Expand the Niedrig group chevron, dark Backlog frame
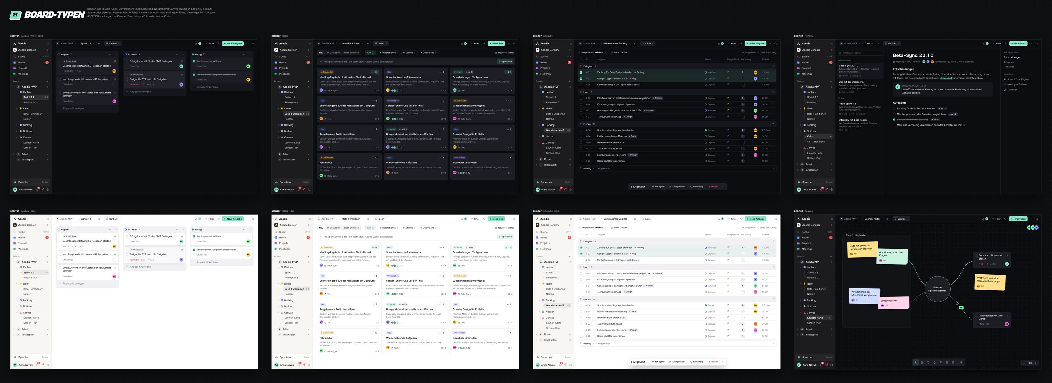 (773, 168)
